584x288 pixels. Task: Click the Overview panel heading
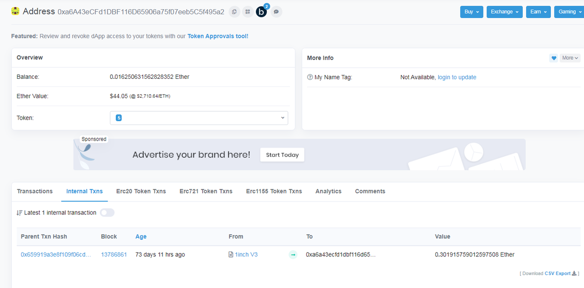pyautogui.click(x=30, y=57)
